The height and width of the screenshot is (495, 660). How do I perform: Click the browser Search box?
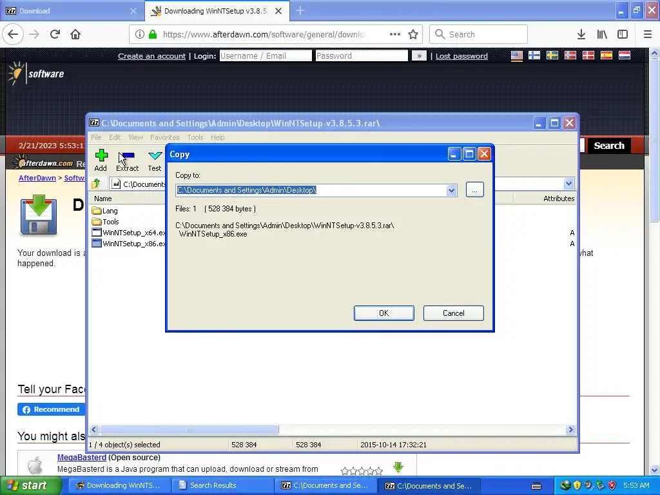(478, 34)
